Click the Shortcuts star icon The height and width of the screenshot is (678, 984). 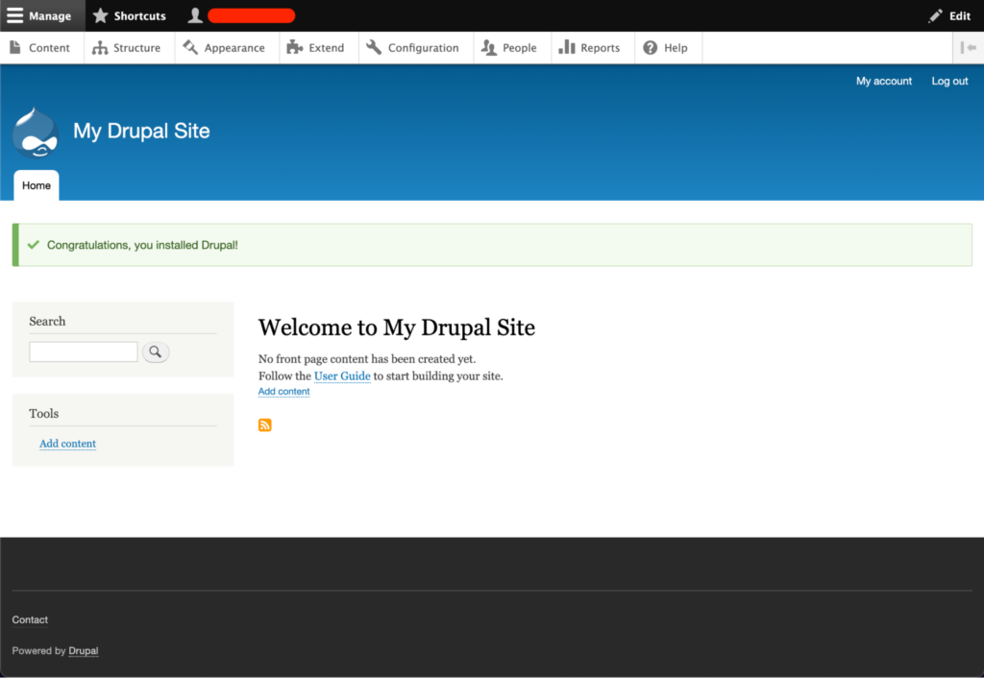click(x=100, y=15)
